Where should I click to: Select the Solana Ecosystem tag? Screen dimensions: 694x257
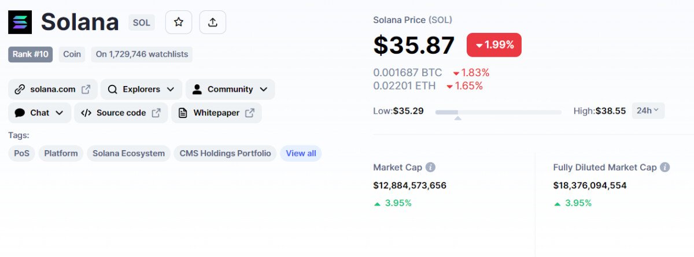point(128,153)
